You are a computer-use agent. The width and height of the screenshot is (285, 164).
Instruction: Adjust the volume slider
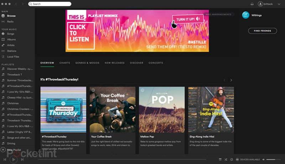pyautogui.click(x=274, y=159)
